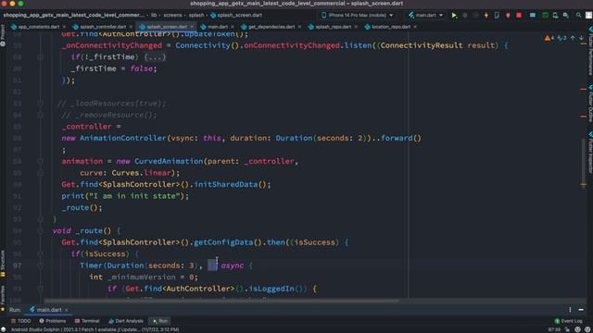
Task: Click the Debug bug icon in the toolbar
Action: (x=465, y=15)
